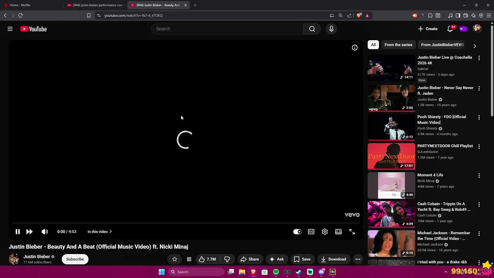Click the Brave Shields lion icon
494x278 pixels.
(x=359, y=15)
